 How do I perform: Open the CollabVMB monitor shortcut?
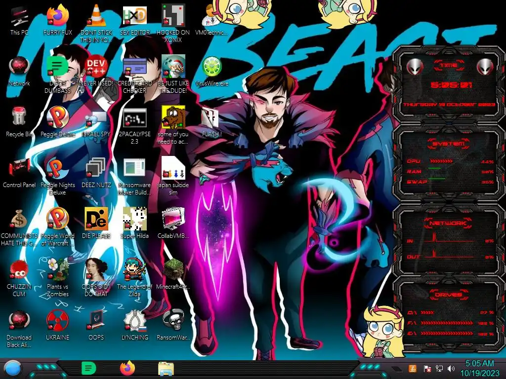pyautogui.click(x=173, y=224)
